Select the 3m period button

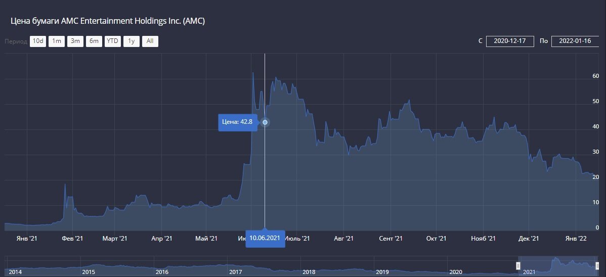point(75,41)
